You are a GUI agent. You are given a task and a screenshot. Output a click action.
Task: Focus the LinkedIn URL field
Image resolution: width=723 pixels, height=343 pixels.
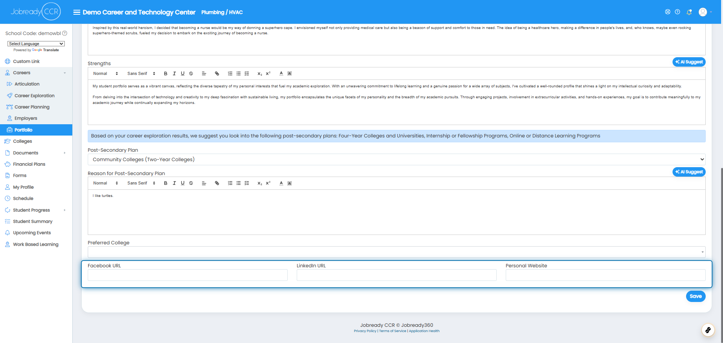point(397,275)
